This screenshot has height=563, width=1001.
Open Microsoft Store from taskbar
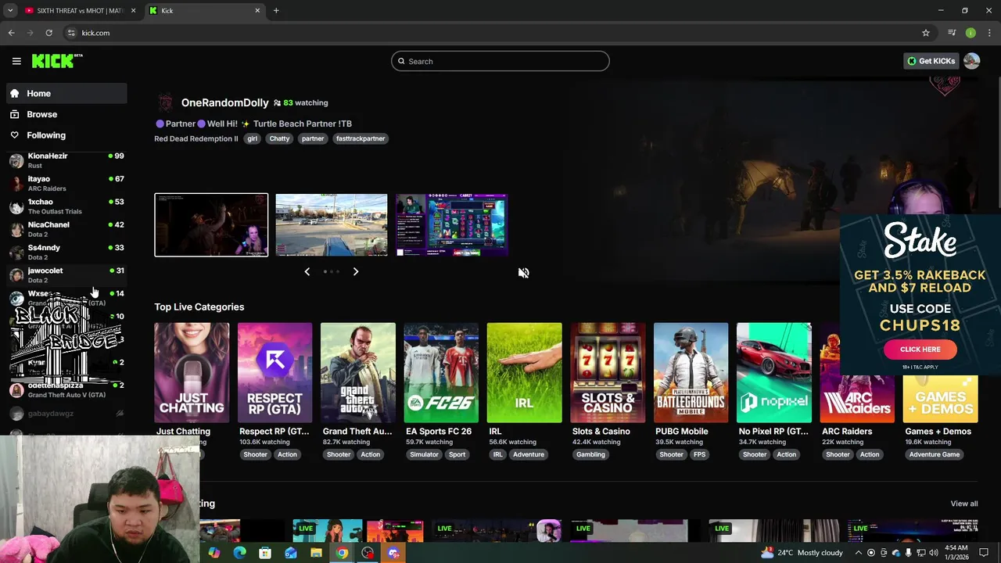click(x=265, y=553)
